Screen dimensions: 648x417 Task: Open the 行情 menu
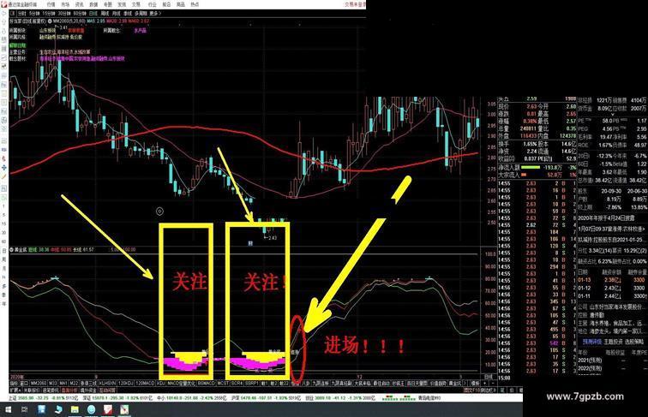pyautogui.click(x=51, y=4)
